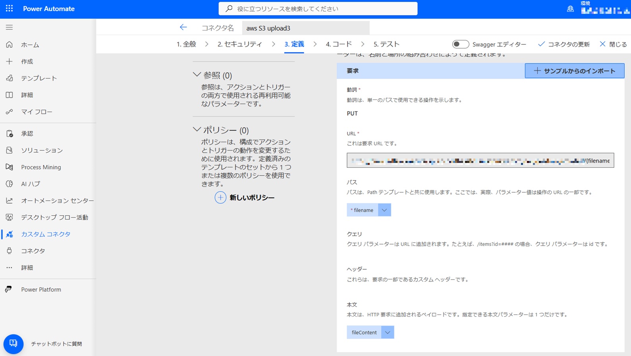Click the Power Platform icon
Screen dimensions: 631x356
point(8,289)
